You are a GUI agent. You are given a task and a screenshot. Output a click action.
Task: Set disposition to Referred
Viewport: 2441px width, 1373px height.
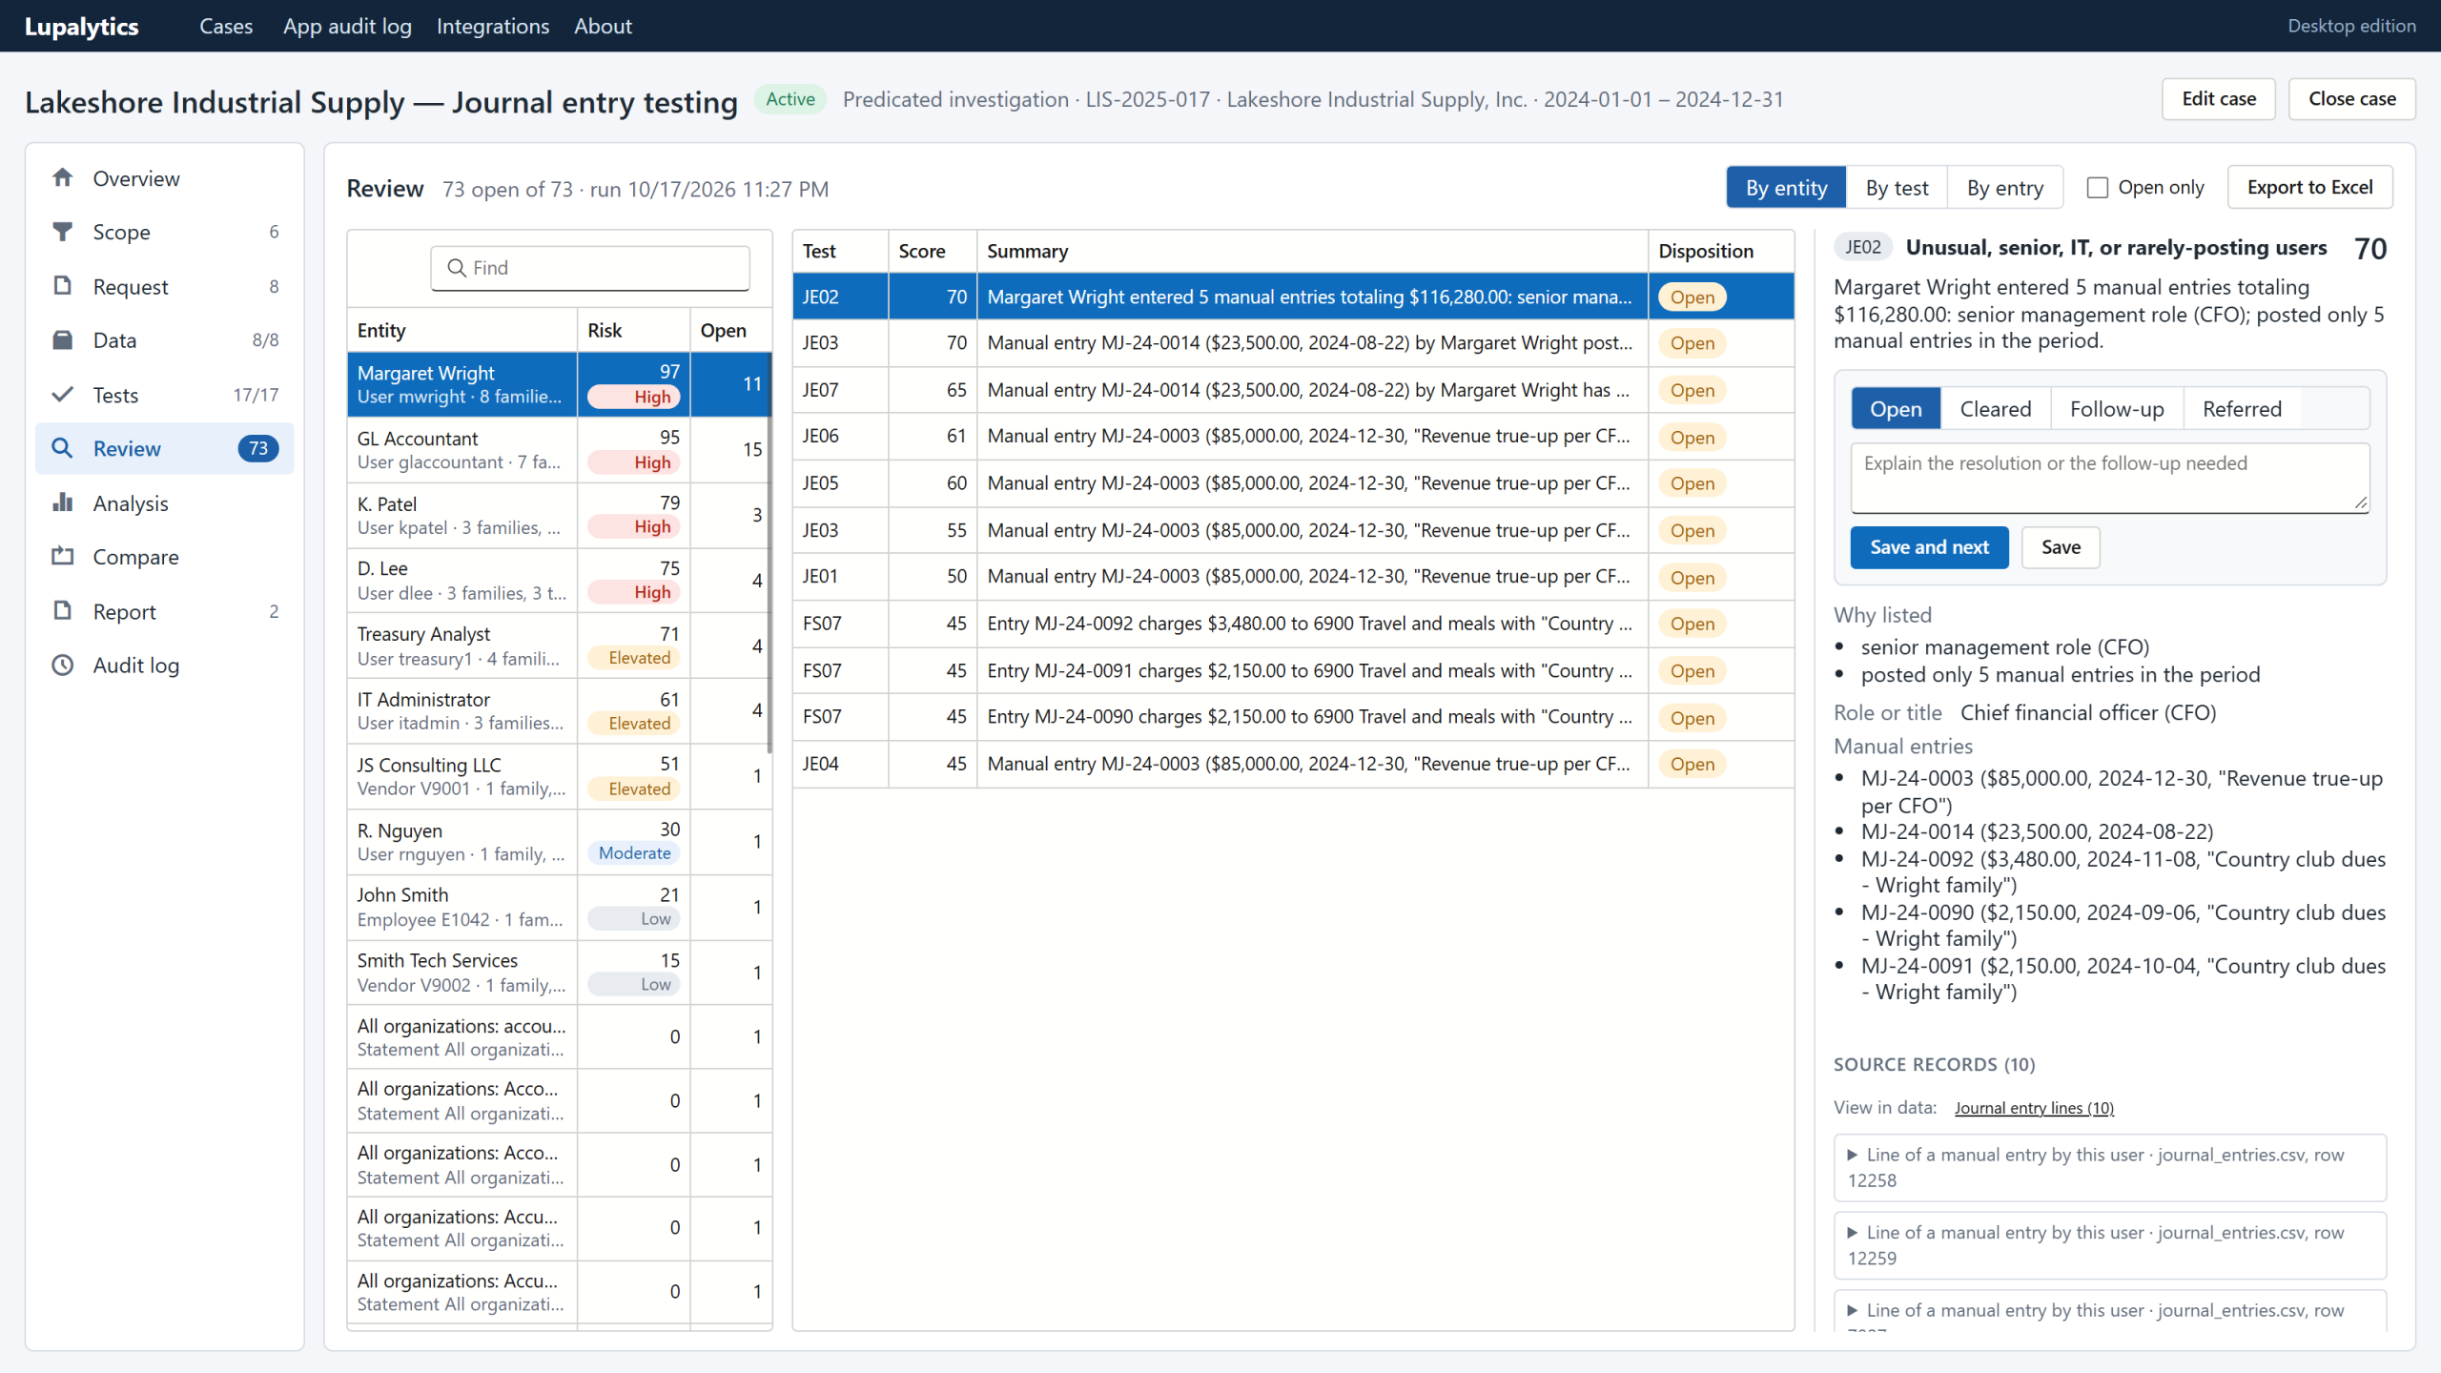coord(2242,409)
